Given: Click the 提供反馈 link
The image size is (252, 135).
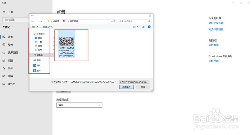Looking at the screenshot, I should [214, 61].
